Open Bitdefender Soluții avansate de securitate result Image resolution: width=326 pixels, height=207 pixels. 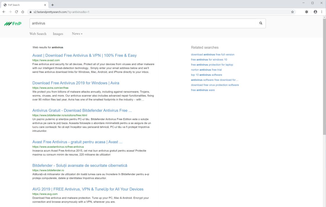tap(80, 165)
